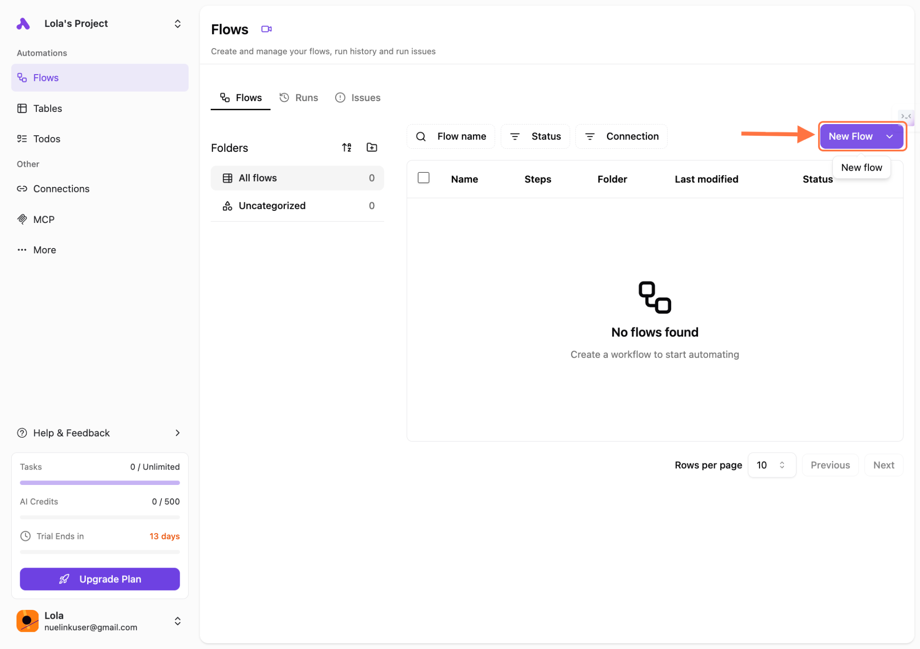Image resolution: width=920 pixels, height=649 pixels.
Task: Click the sort folders icon
Action: [346, 147]
